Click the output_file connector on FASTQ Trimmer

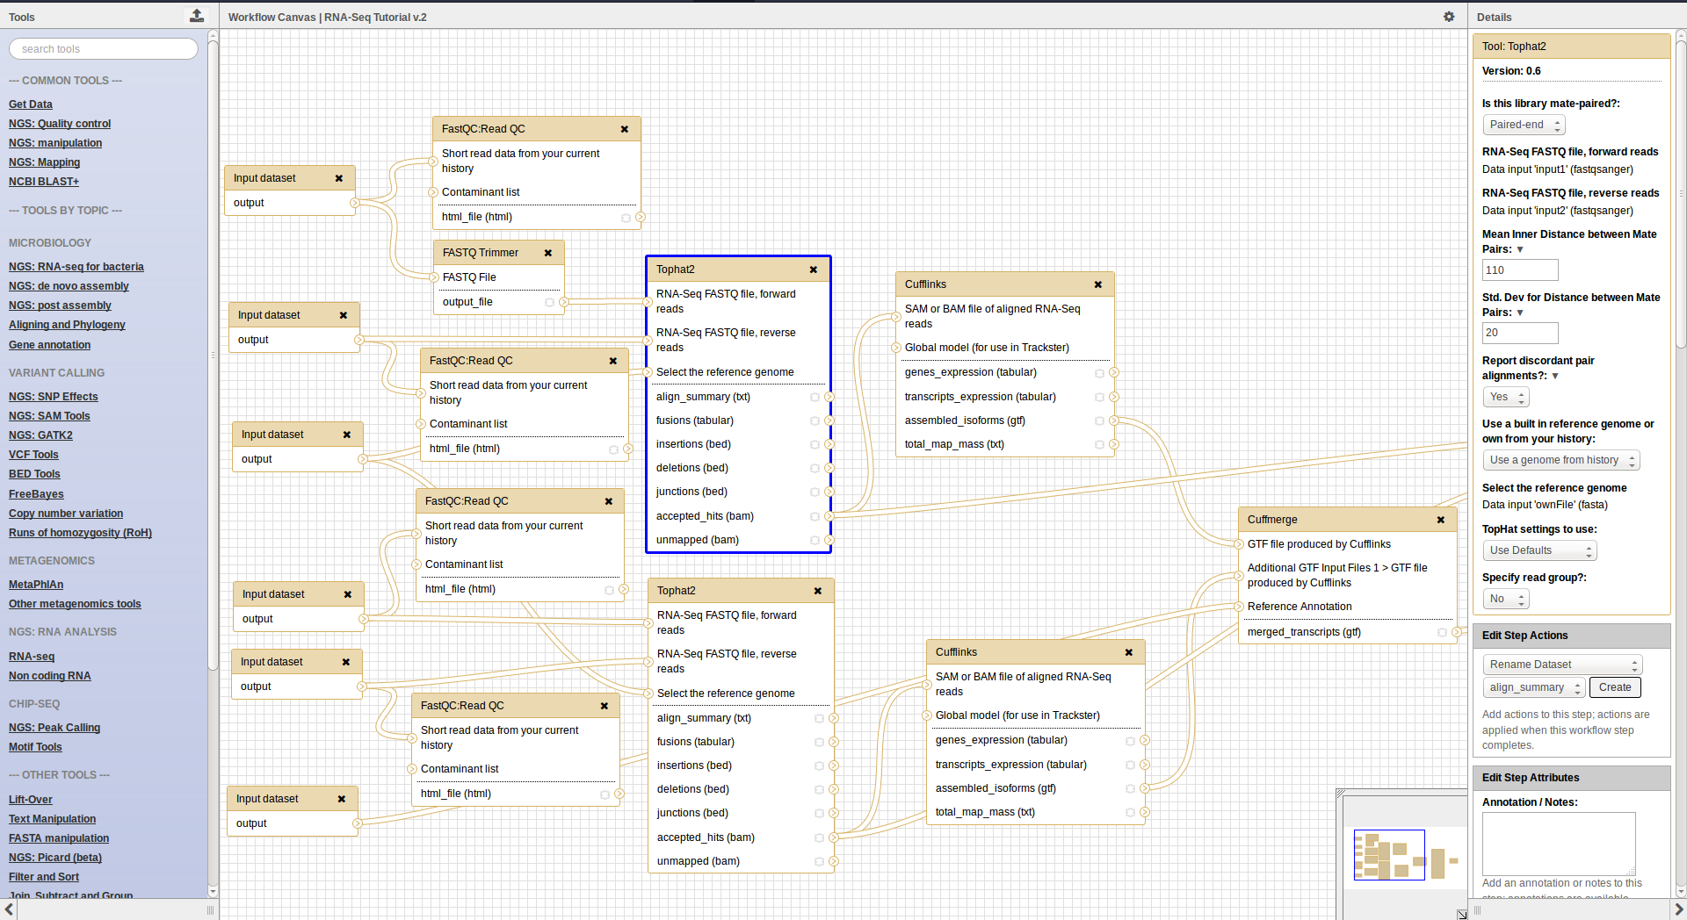(563, 302)
